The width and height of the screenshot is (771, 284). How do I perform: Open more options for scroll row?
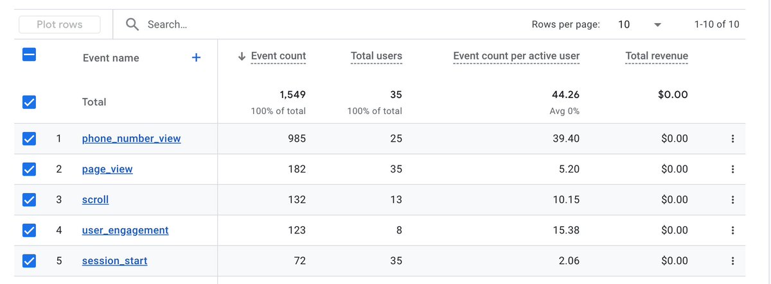click(732, 200)
